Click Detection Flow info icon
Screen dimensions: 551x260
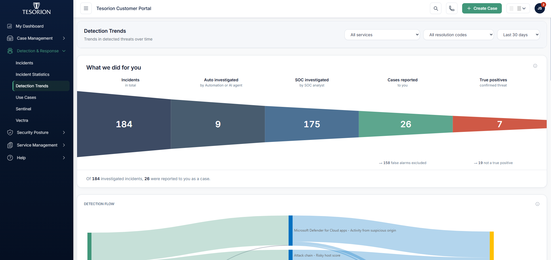[x=537, y=204]
